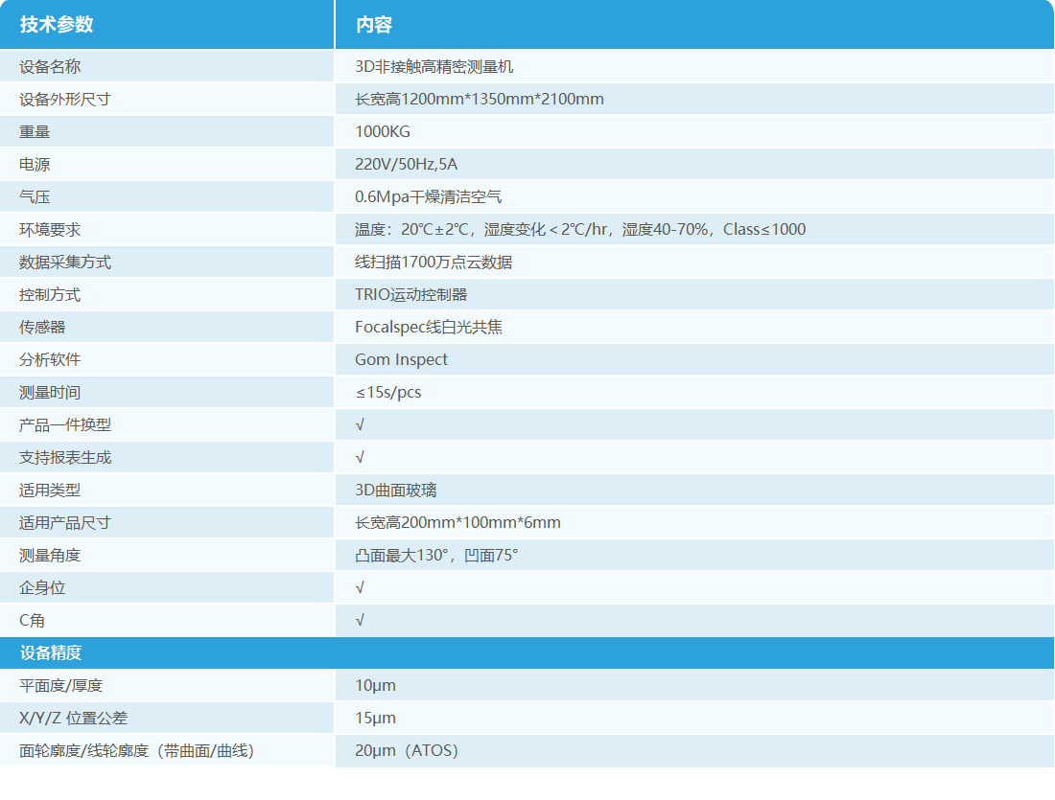Select the 3D非接触高精密测量机 device name cell
The image size is (1055, 800).
coord(434,67)
